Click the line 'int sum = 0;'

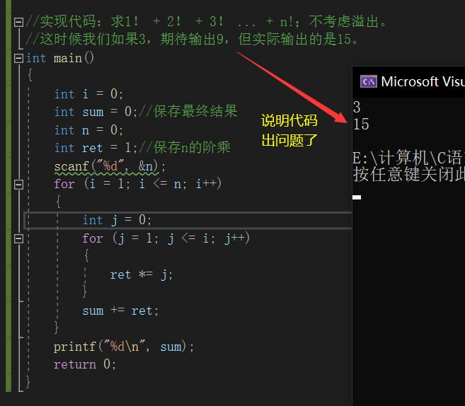pos(96,112)
